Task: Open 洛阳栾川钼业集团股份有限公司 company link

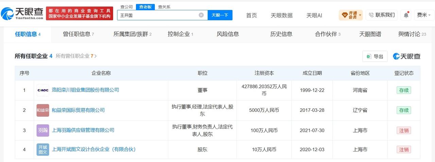Action: point(85,90)
